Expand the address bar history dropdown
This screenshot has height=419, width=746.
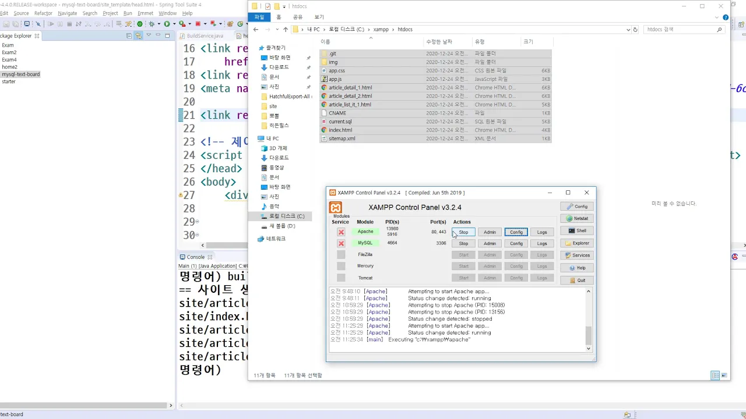pos(628,29)
